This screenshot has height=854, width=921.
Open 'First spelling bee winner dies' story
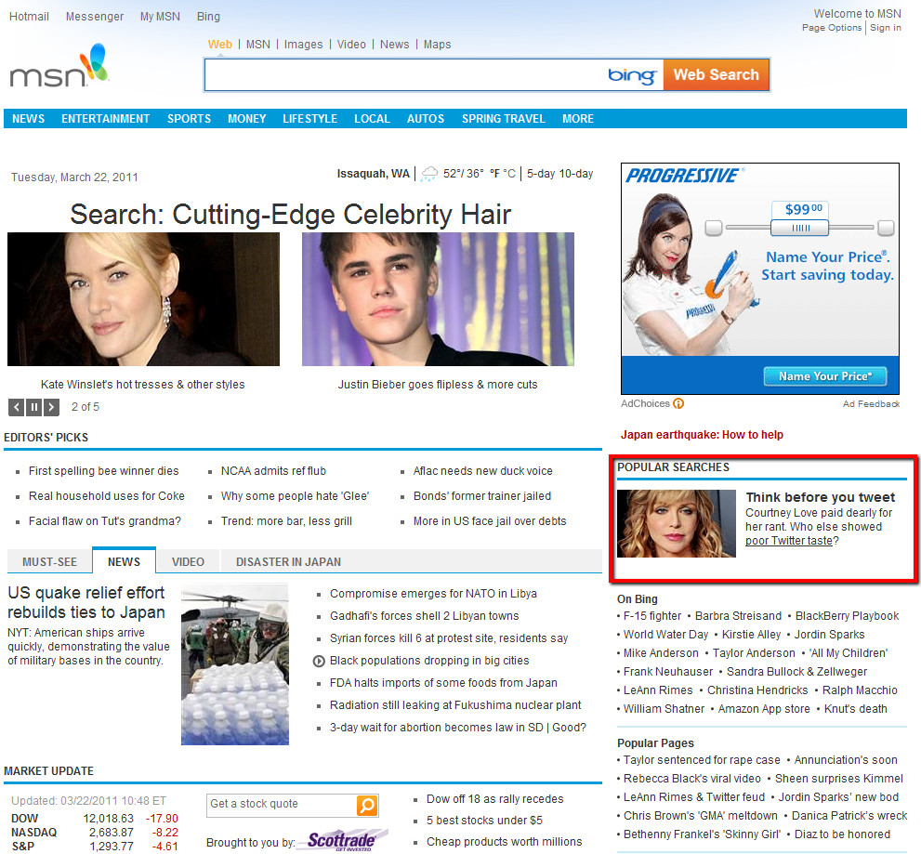103,471
